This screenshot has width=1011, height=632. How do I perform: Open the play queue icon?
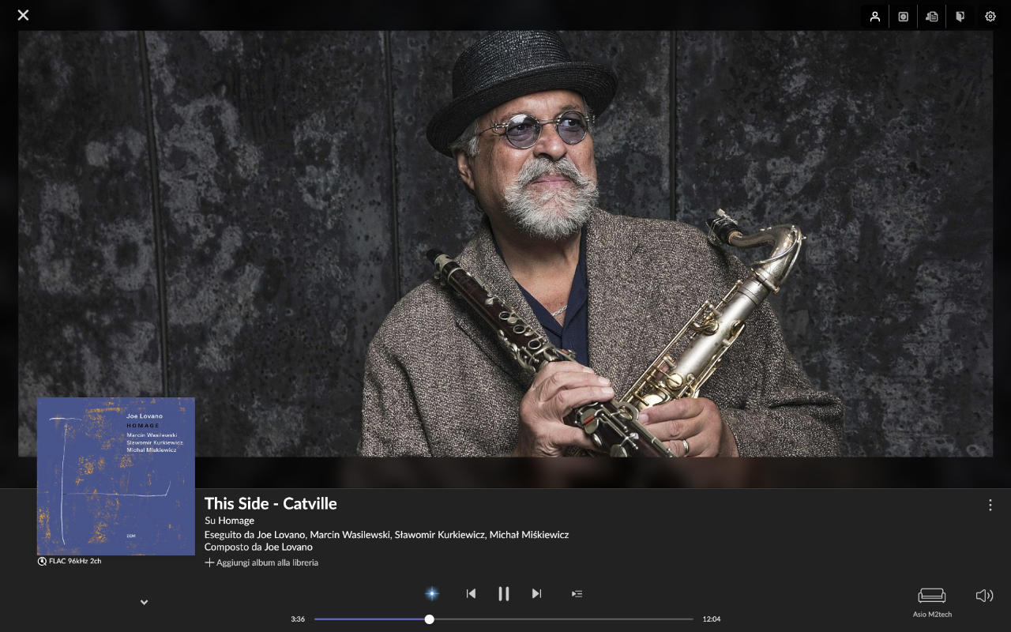pyautogui.click(x=577, y=593)
